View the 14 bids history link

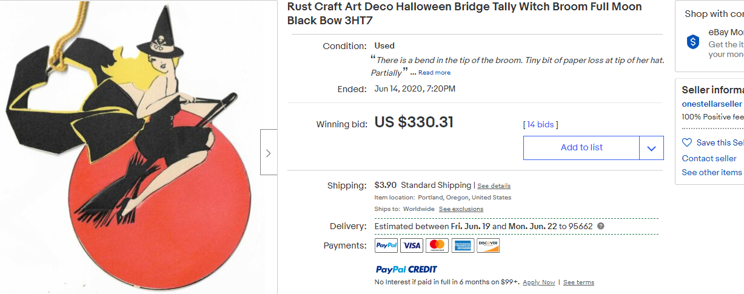pyautogui.click(x=540, y=124)
